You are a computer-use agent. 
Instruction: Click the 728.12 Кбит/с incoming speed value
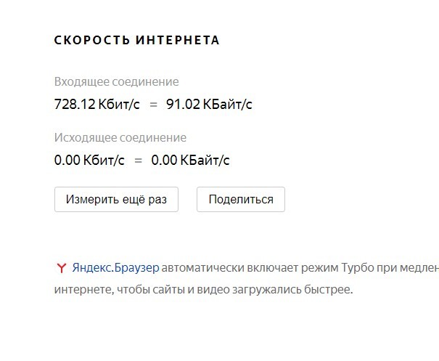tap(97, 105)
